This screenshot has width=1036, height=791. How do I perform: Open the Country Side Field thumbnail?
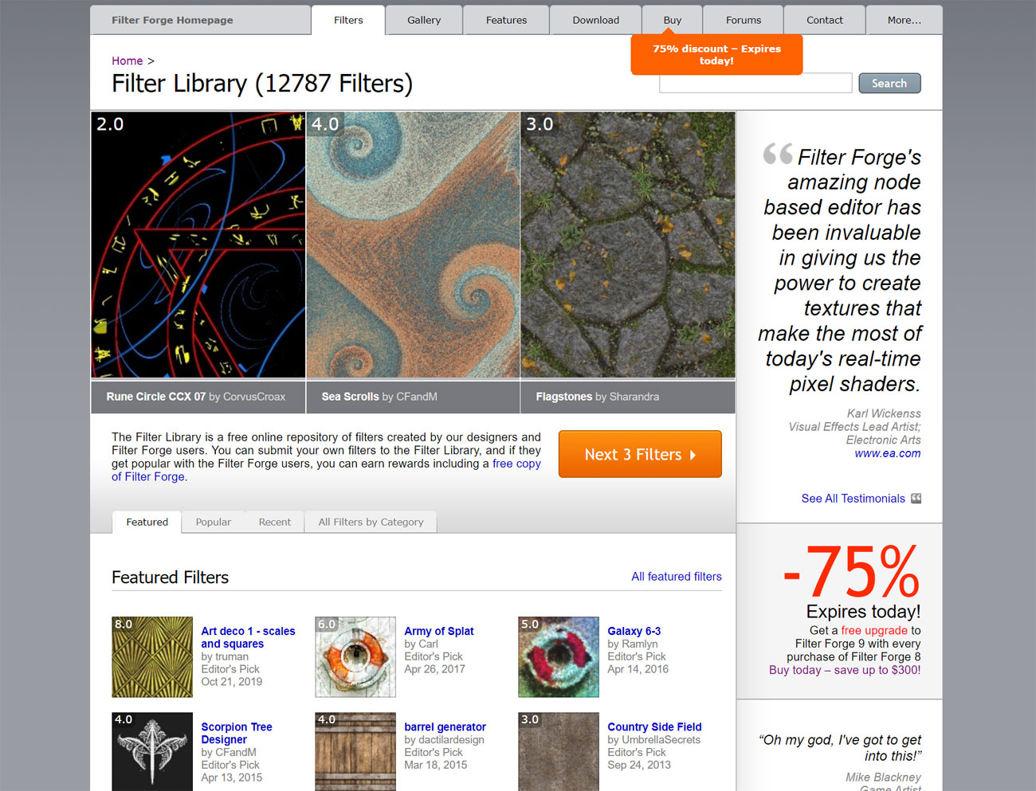(559, 751)
